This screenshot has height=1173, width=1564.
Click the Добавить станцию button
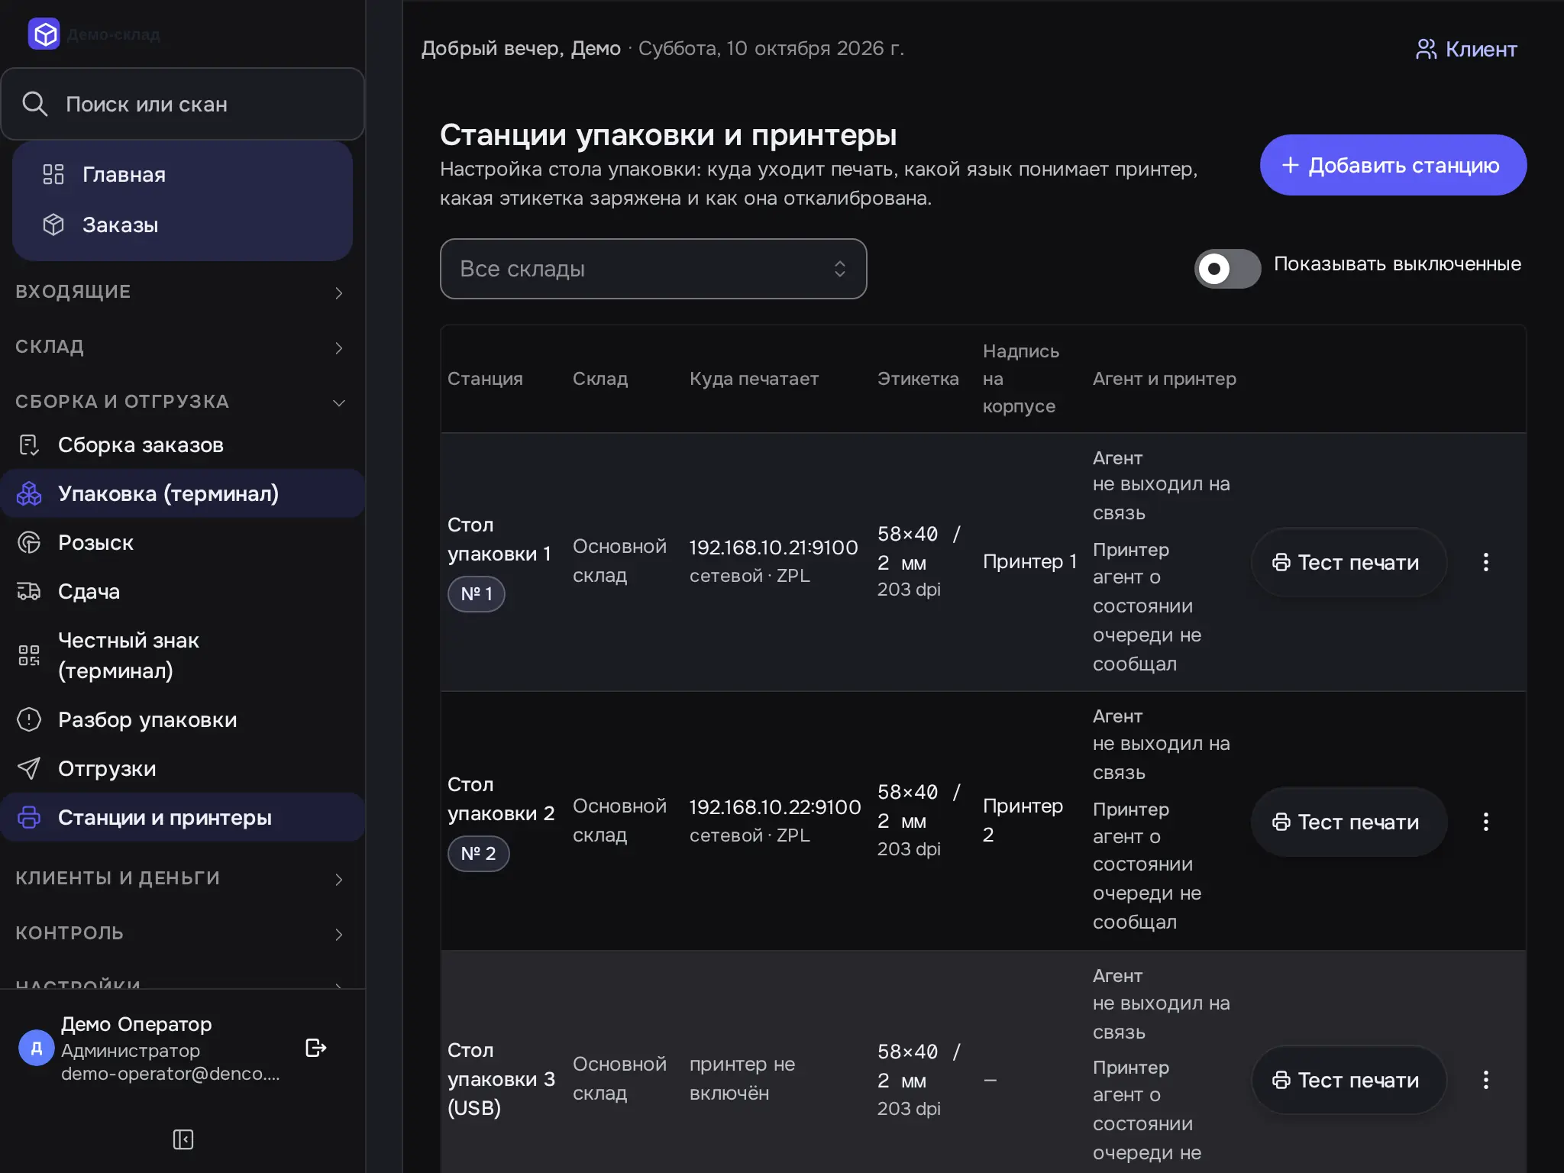pyautogui.click(x=1393, y=165)
